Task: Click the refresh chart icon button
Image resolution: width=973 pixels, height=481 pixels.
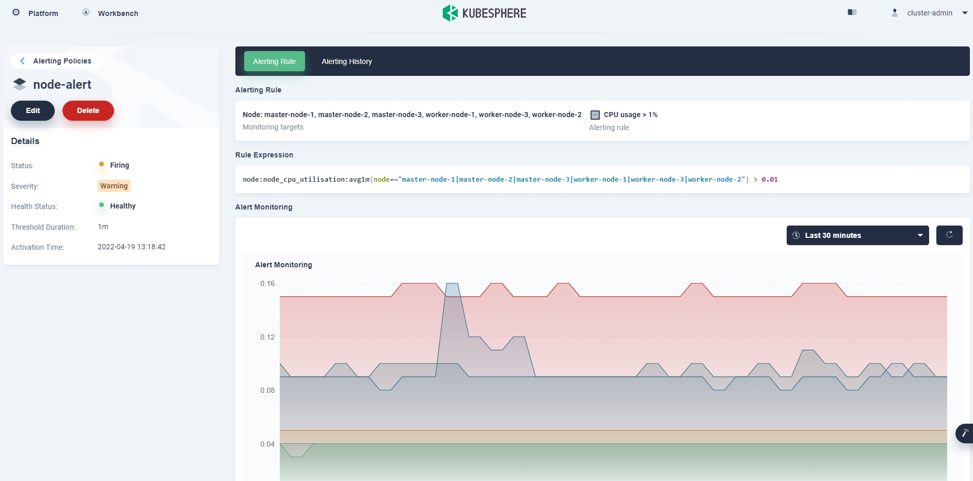Action: pos(949,235)
